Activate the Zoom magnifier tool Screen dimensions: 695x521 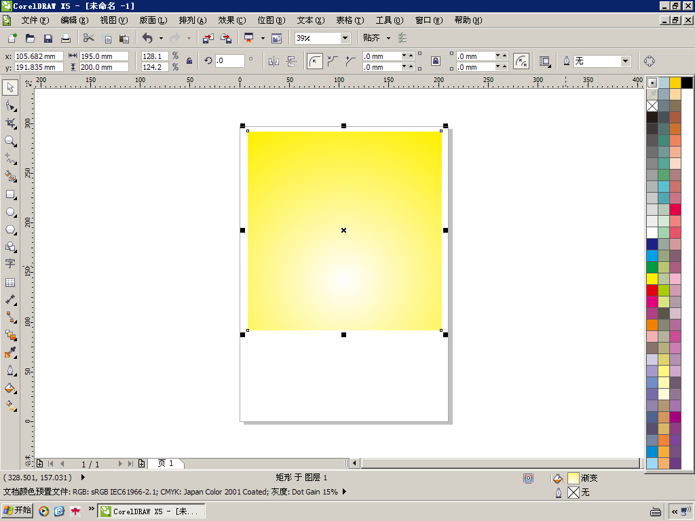(x=10, y=141)
